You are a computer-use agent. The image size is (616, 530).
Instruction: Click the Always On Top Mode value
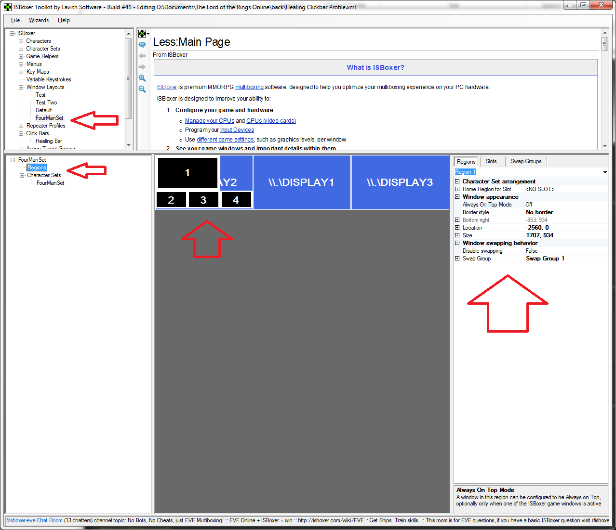tap(566, 205)
